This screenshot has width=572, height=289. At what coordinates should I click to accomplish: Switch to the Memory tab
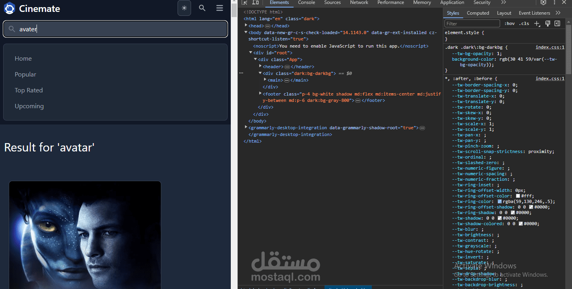tap(422, 2)
